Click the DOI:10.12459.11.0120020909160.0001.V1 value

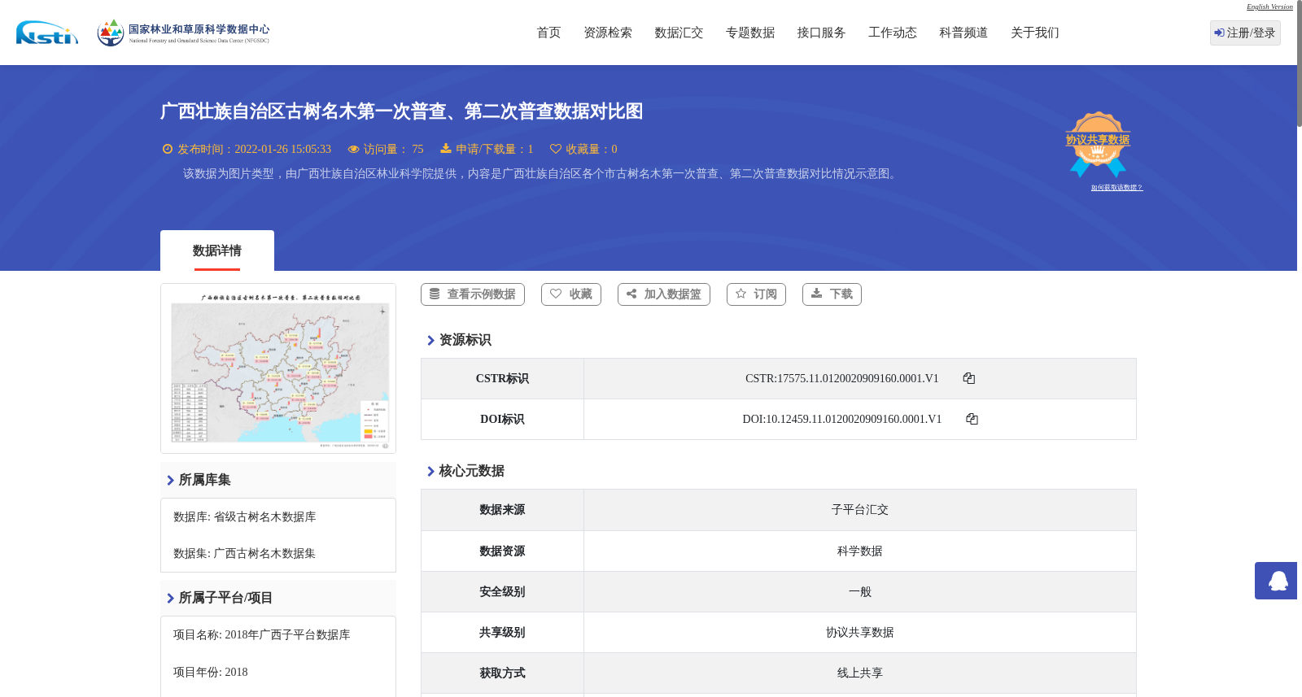tap(842, 419)
